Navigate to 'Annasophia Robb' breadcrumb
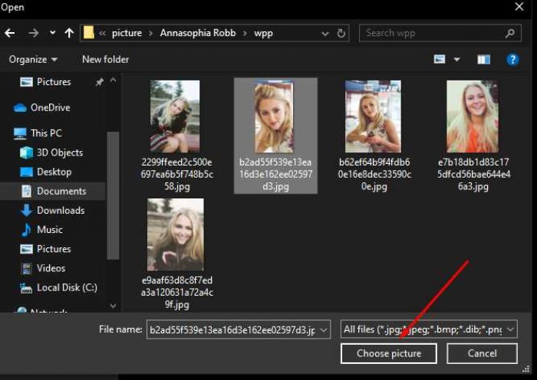The width and height of the screenshot is (537, 380). tap(198, 33)
